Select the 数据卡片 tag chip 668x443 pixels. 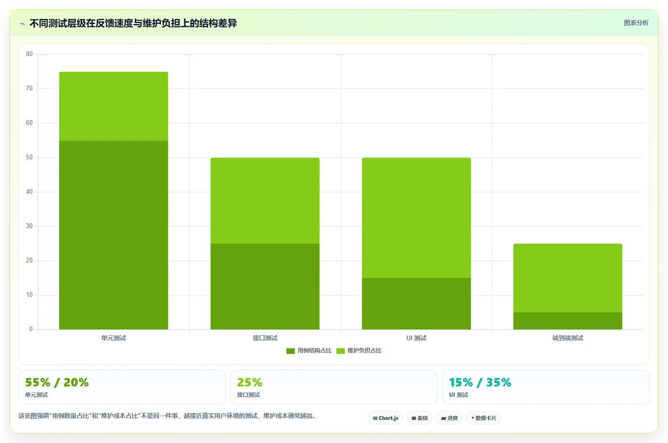point(484,418)
